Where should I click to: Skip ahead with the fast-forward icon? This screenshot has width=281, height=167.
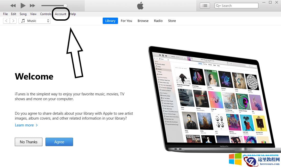pyautogui.click(x=32, y=6)
